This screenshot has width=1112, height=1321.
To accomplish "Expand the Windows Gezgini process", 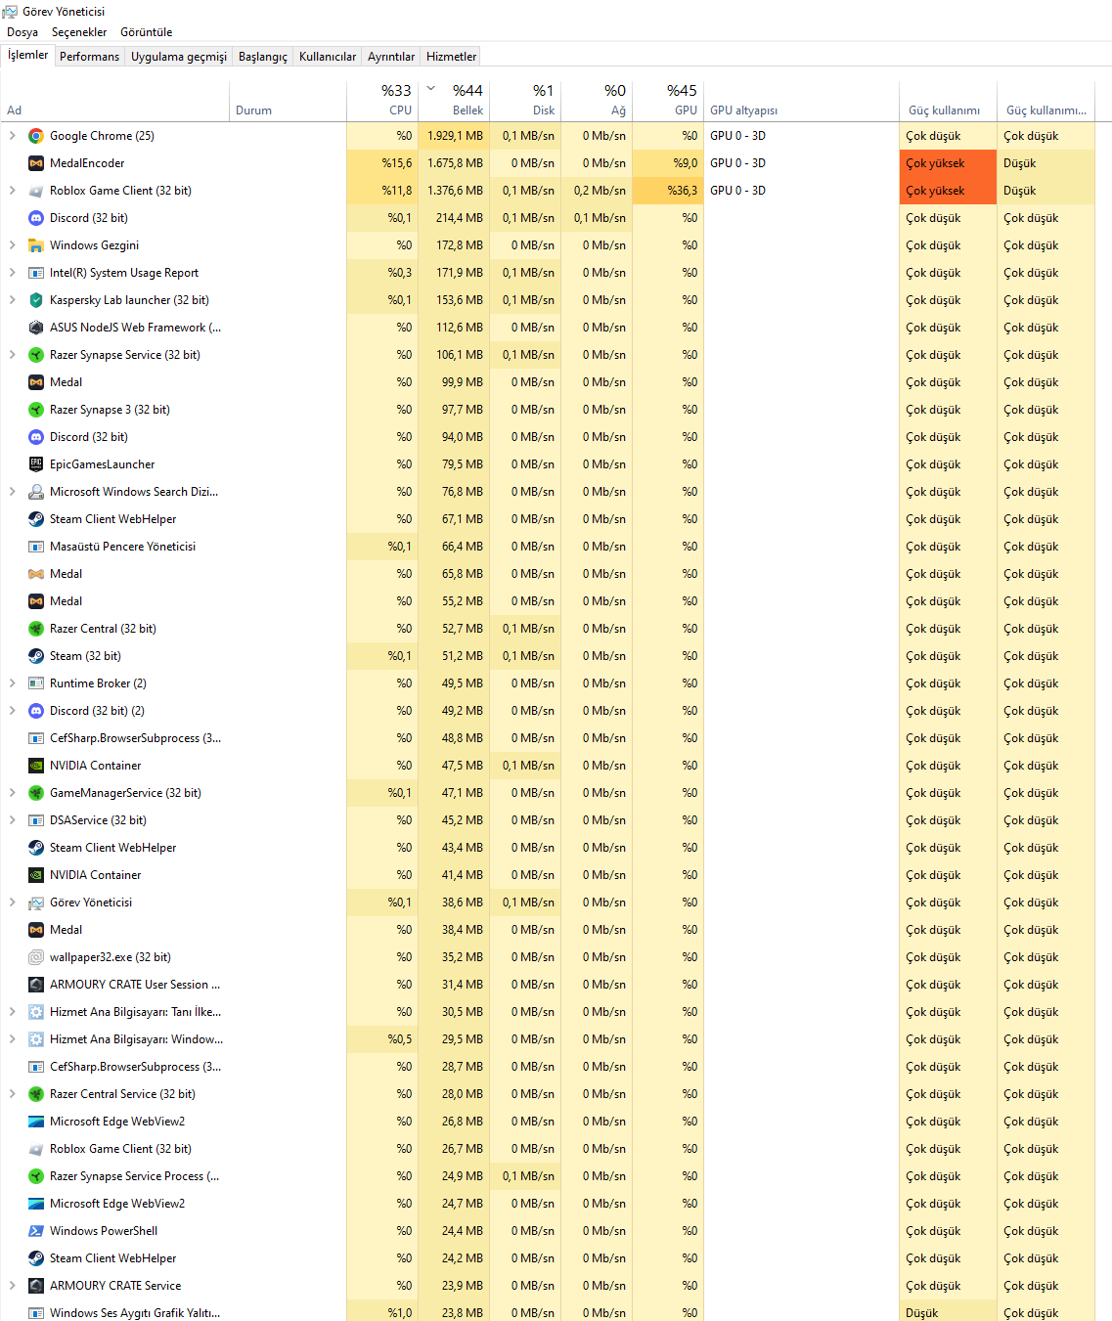I will 12,245.
